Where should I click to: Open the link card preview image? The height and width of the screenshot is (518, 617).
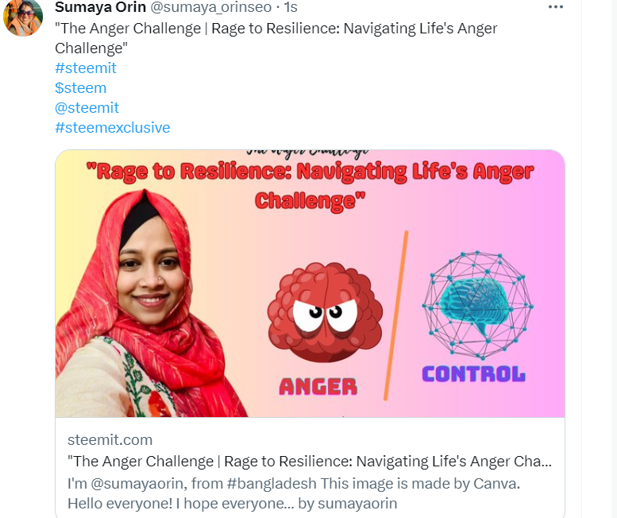310,284
